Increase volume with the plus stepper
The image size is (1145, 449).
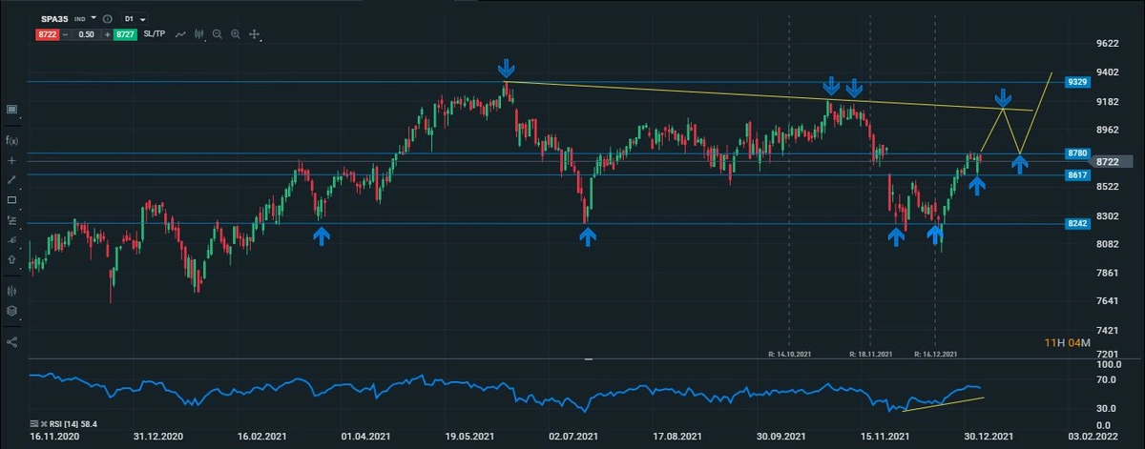point(107,34)
